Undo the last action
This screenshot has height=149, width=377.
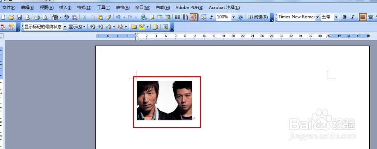point(118,17)
